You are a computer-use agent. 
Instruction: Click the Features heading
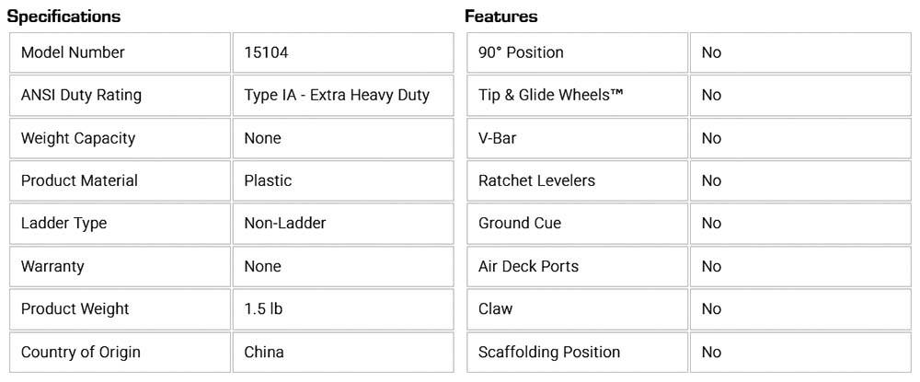501,17
